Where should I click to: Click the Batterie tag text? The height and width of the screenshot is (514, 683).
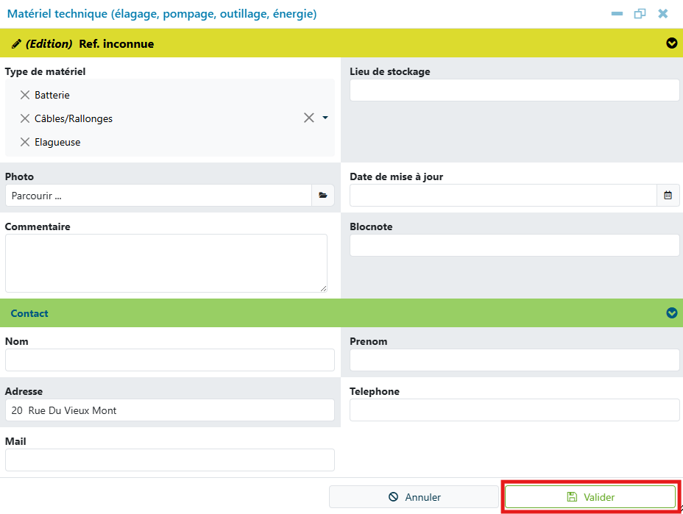(x=52, y=95)
